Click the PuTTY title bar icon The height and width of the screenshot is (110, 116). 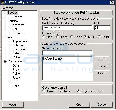pyautogui.click(x=2, y=2)
